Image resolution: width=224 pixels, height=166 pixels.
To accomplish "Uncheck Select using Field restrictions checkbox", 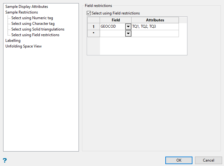I will 89,13.
